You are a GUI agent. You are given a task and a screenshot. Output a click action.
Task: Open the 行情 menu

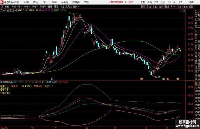pyautogui.click(x=26, y=2)
